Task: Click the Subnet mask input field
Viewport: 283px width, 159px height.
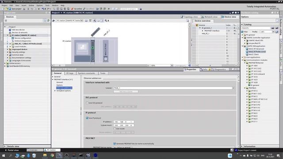Action: (x=124, y=125)
